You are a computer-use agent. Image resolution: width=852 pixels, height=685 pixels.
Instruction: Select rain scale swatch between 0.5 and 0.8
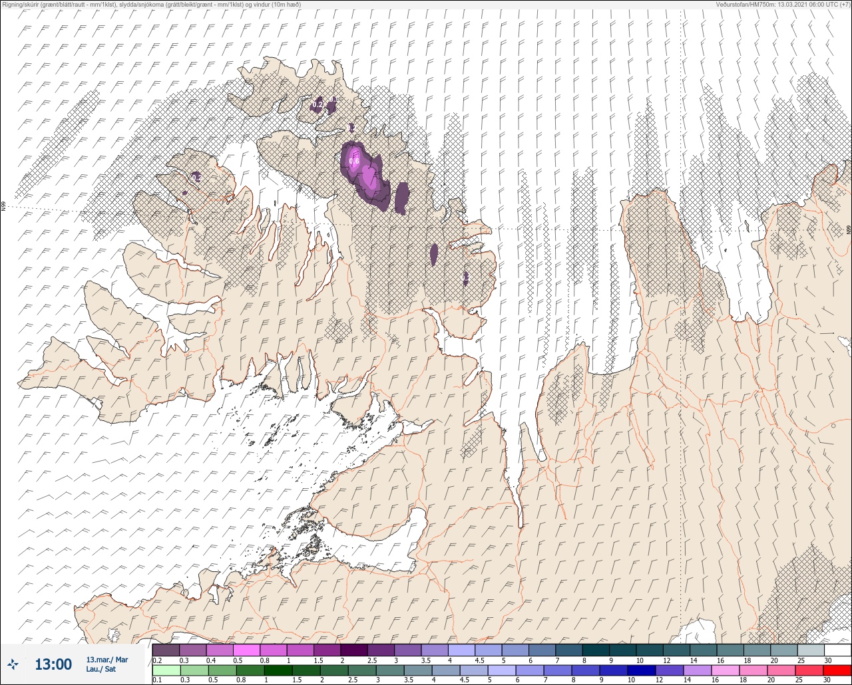click(222, 670)
